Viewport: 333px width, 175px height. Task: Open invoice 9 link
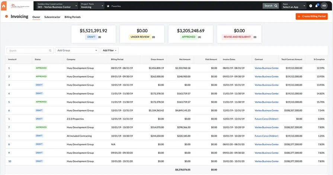(9, 153)
